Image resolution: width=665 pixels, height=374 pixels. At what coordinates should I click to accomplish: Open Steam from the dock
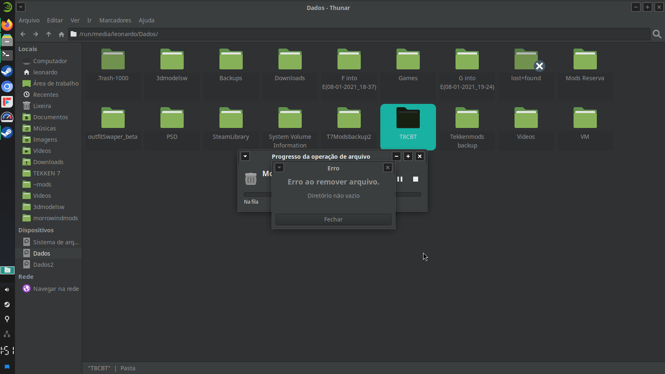7,71
